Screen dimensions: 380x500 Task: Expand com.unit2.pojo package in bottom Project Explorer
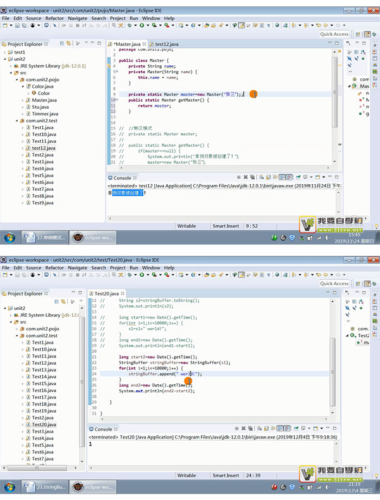tap(17, 329)
